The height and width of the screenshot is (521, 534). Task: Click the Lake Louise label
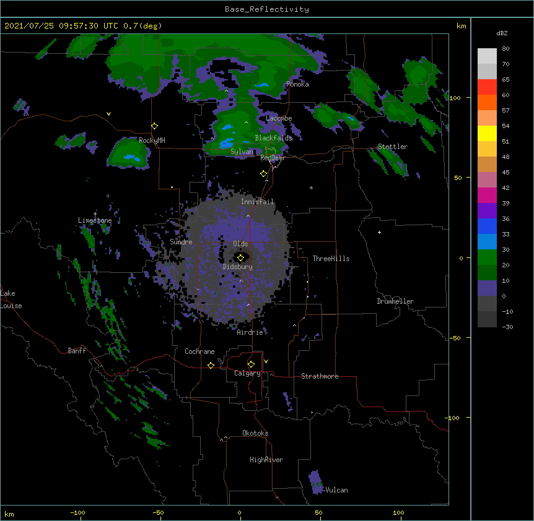click(x=11, y=299)
